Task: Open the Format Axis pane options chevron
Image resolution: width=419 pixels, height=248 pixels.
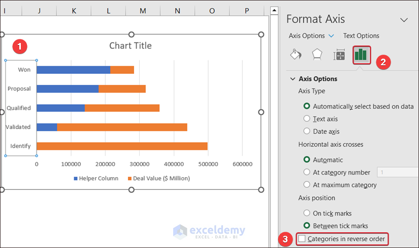Action: tap(404, 20)
